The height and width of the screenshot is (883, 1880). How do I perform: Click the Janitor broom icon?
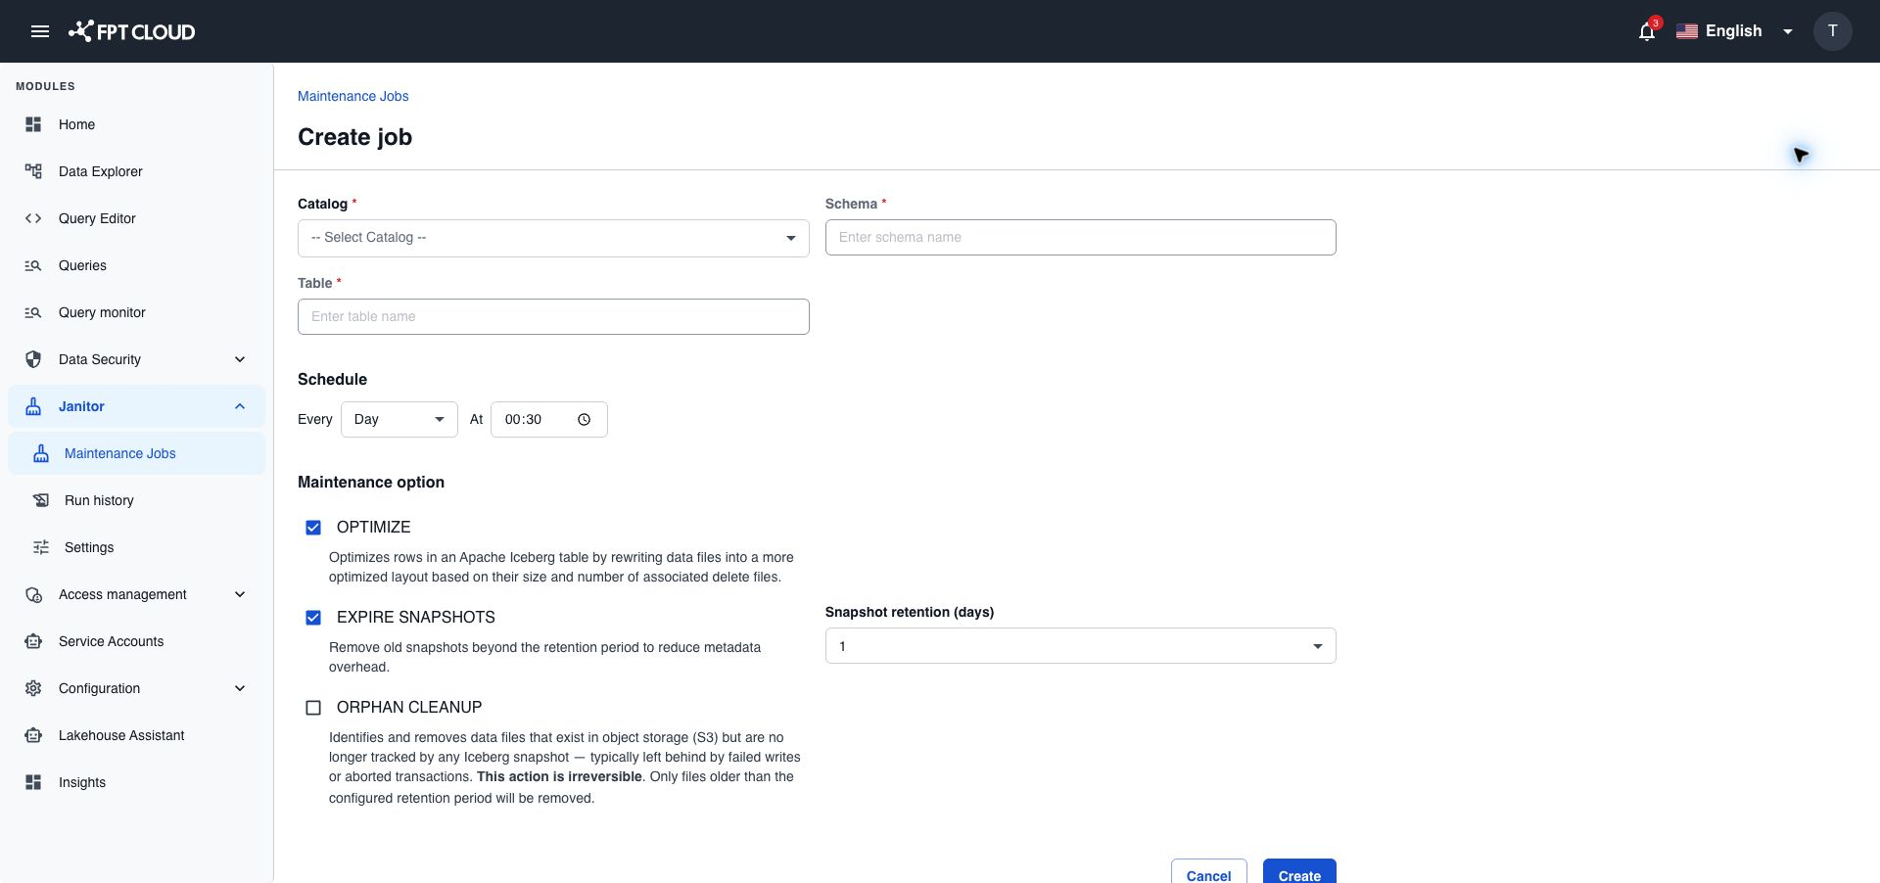(33, 406)
